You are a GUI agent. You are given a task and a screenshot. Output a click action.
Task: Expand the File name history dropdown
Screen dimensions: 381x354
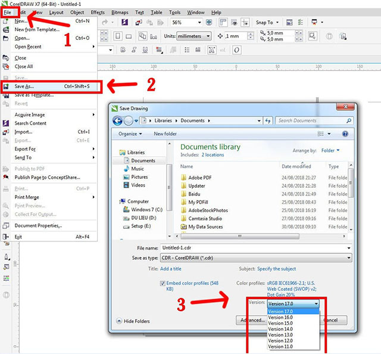pyautogui.click(x=349, y=248)
